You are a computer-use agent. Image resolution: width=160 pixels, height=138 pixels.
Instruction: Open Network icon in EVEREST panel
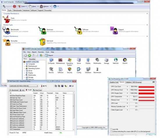(115, 60)
